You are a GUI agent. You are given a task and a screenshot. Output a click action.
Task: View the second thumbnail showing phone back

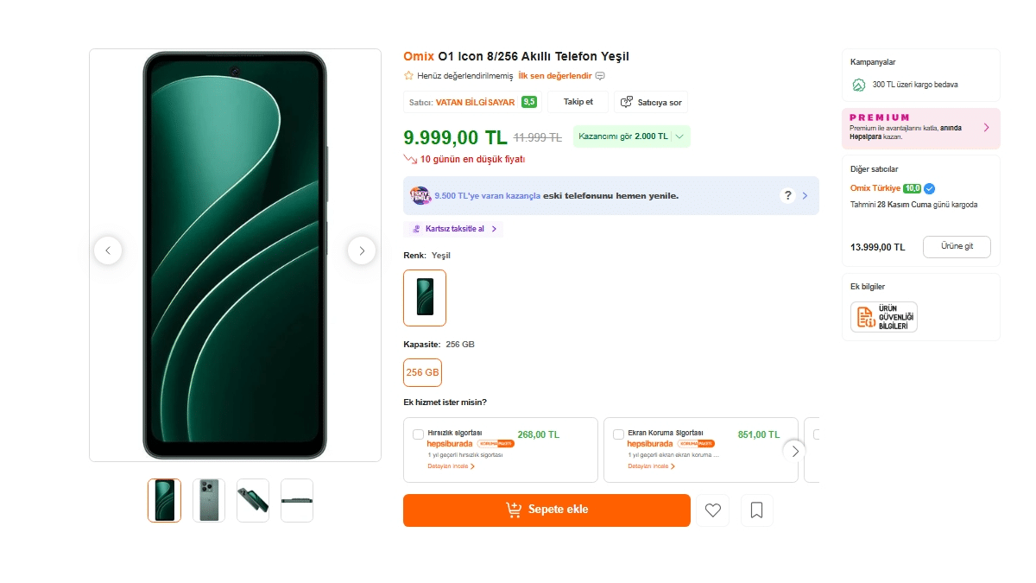click(x=209, y=500)
